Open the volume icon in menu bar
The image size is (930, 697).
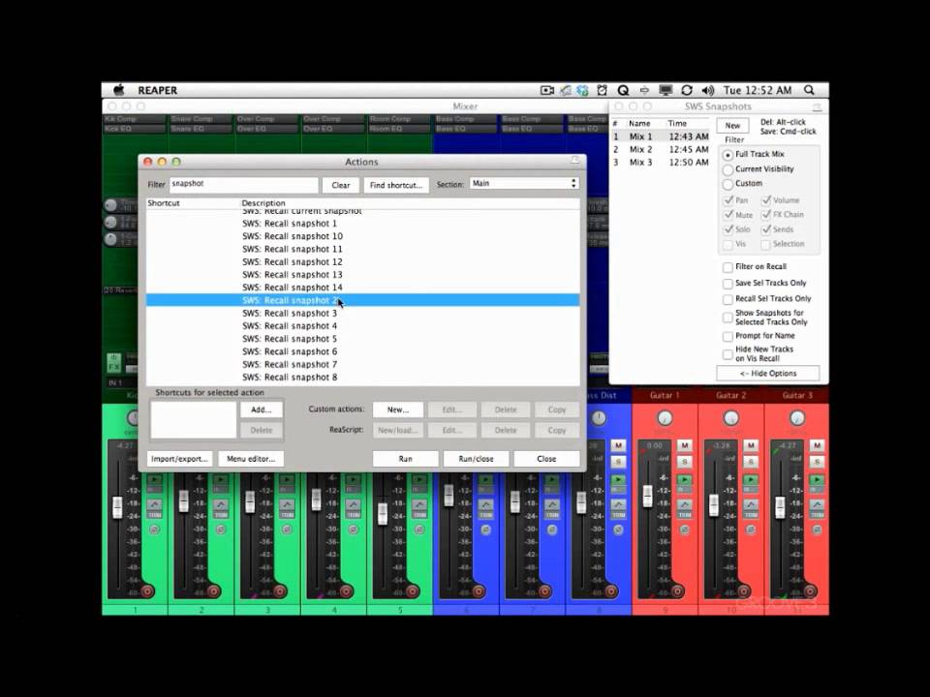pos(707,90)
